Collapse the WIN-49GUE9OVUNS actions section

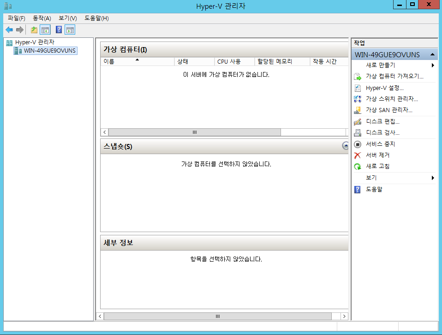pos(432,54)
